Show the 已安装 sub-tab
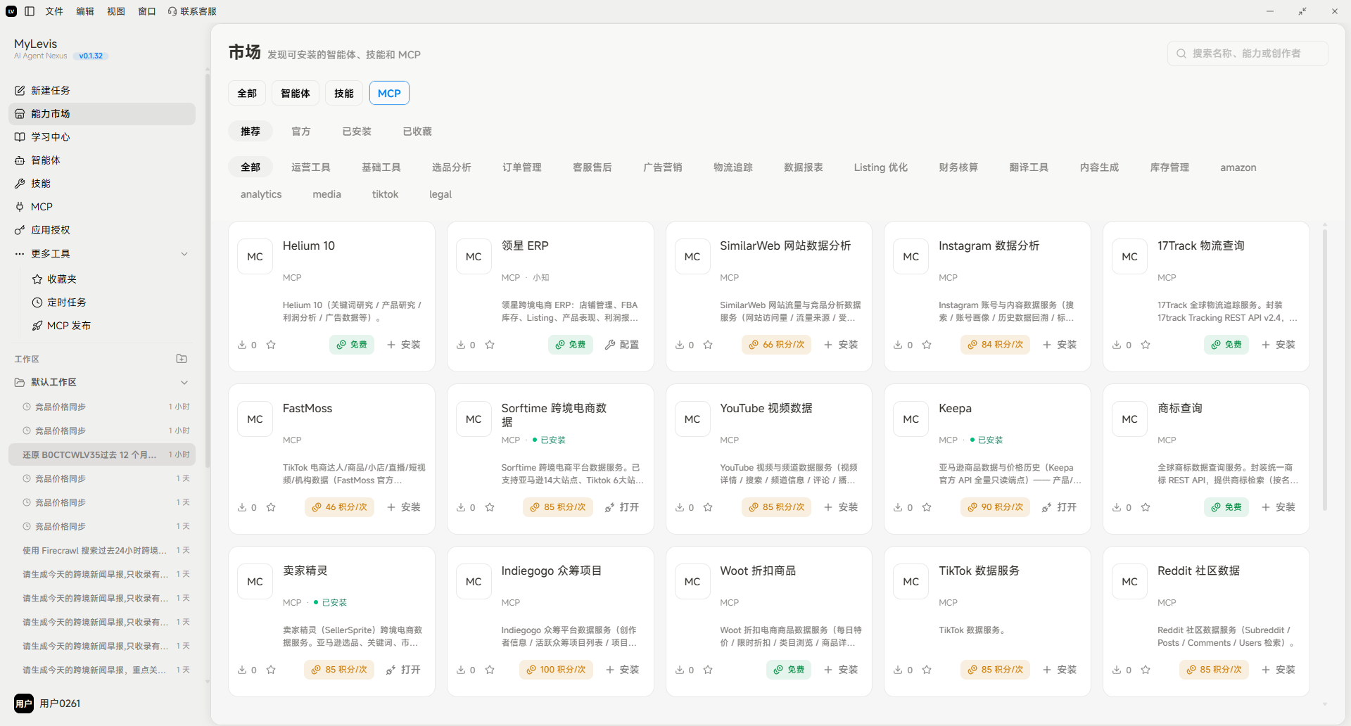Image resolution: width=1351 pixels, height=726 pixels. [x=357, y=132]
